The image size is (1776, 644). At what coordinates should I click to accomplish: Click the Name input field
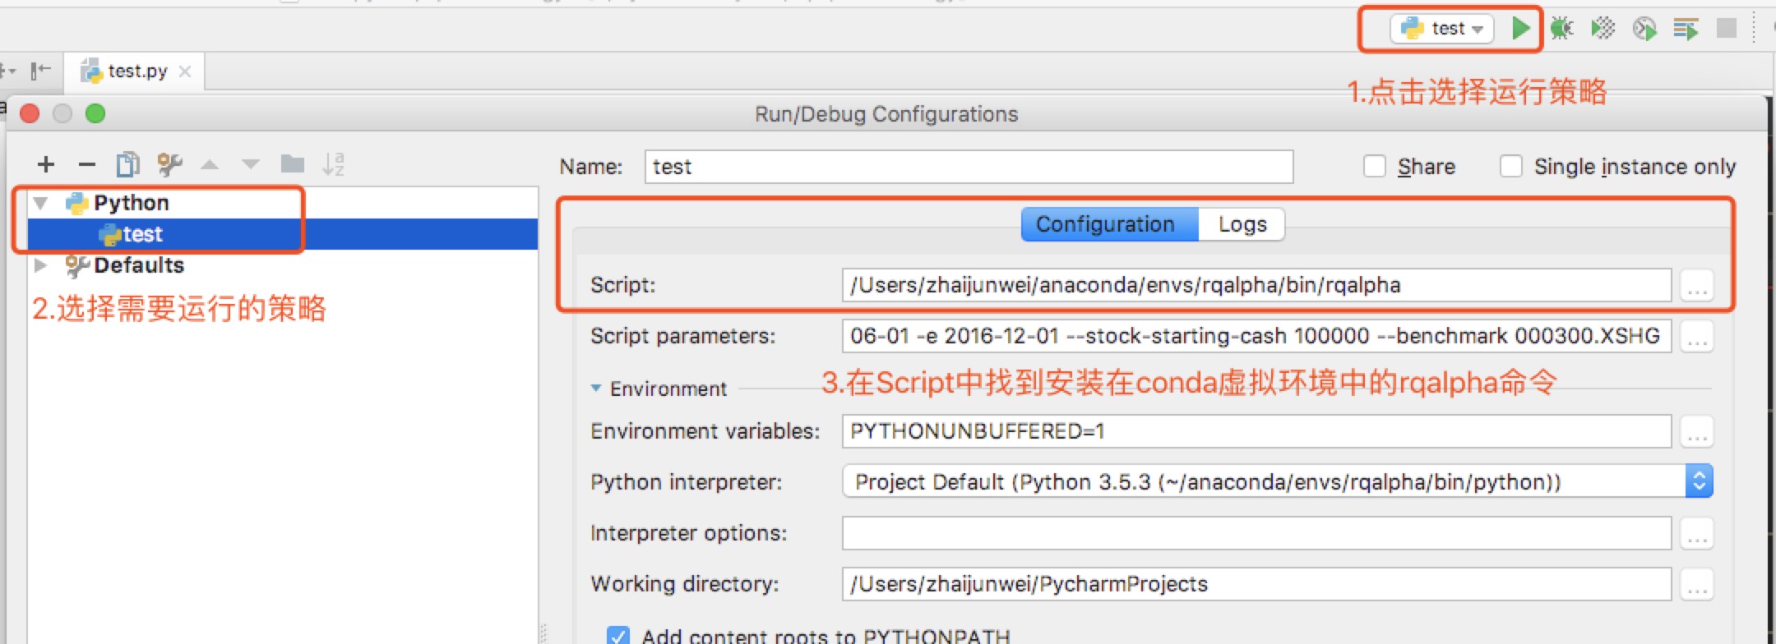pos(969,167)
